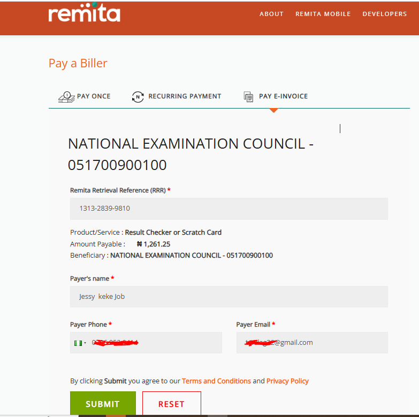Reset the form fields
This screenshot has height=417, width=419.
[172, 403]
